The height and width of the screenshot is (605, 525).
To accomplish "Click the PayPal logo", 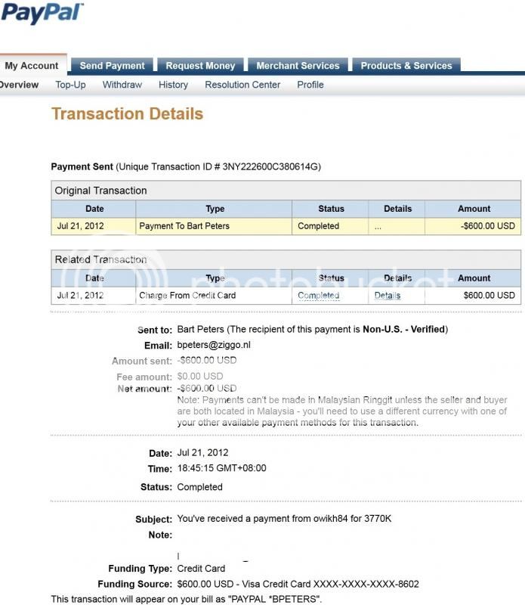I will pyautogui.click(x=42, y=14).
